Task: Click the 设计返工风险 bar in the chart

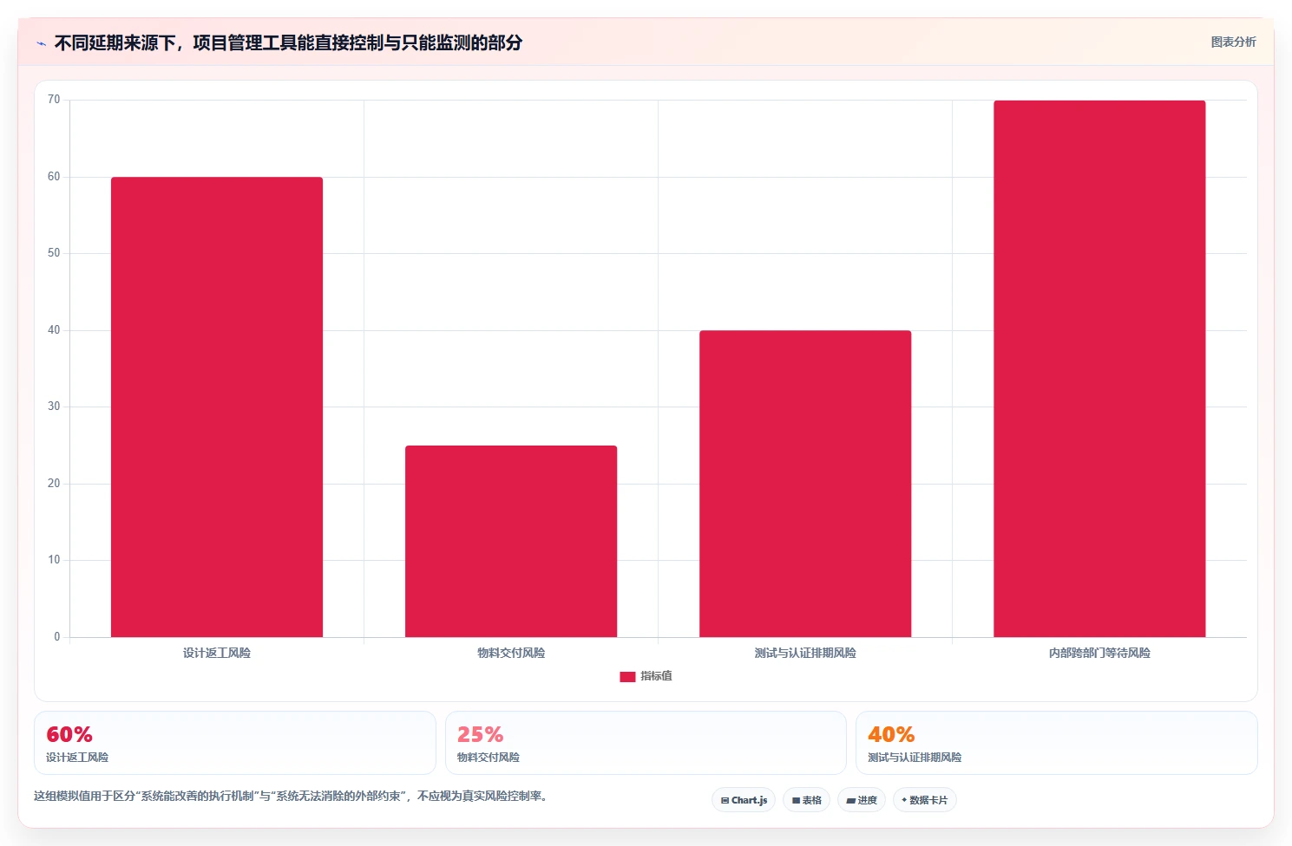Action: coord(217,407)
